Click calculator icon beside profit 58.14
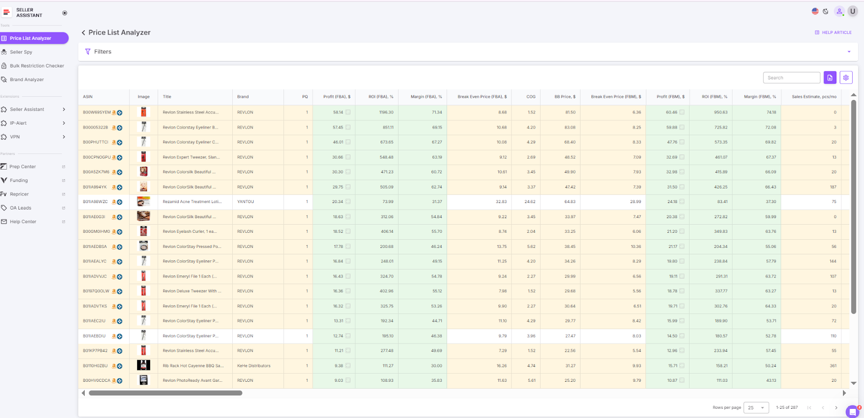This screenshot has width=864, height=418. 348,112
